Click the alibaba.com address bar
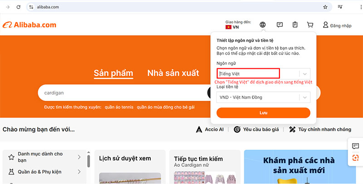The image size is (363, 184). 179,7
